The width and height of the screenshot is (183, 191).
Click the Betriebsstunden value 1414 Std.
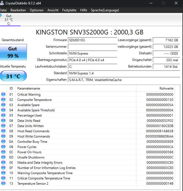(166, 66)
